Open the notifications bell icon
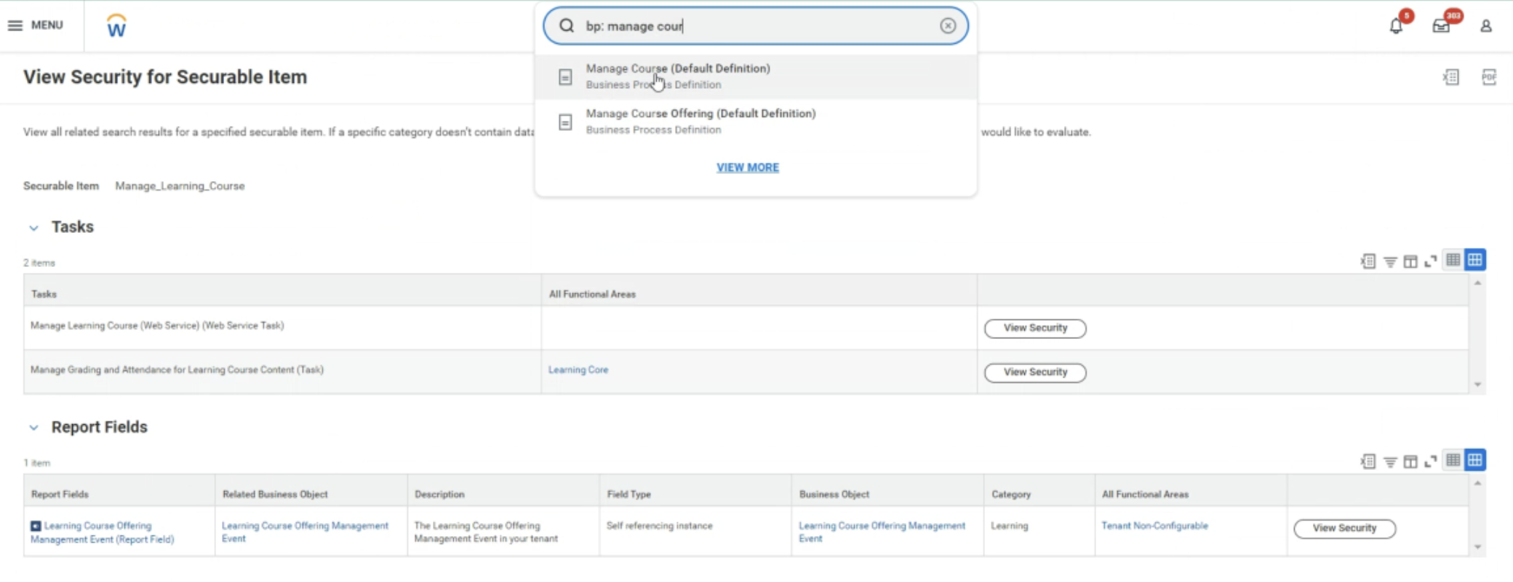 coord(1395,26)
